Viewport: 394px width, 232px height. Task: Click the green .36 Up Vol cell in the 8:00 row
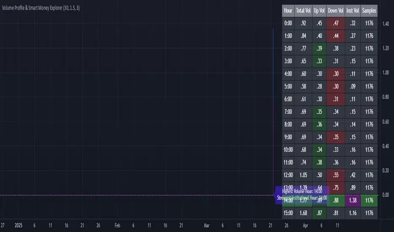[319, 124]
